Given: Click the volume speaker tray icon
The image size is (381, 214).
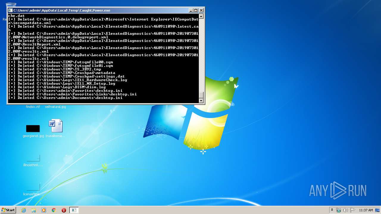Looking at the screenshot, I should [346, 210].
